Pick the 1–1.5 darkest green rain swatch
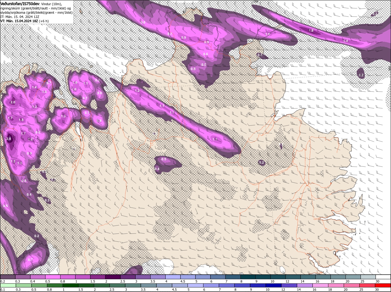The image size is (391, 292). (x=71, y=286)
